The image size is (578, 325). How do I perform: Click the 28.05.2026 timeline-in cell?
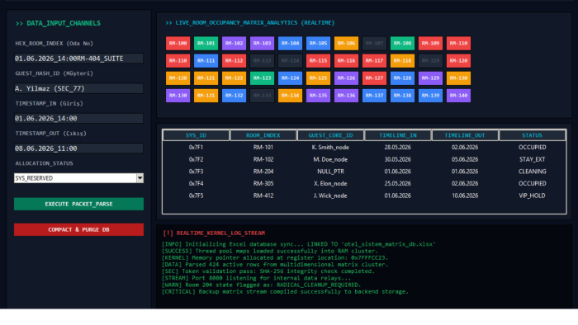pos(398,147)
